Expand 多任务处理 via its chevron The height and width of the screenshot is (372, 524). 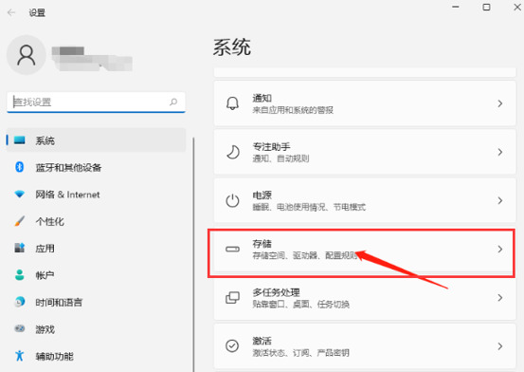pos(500,297)
